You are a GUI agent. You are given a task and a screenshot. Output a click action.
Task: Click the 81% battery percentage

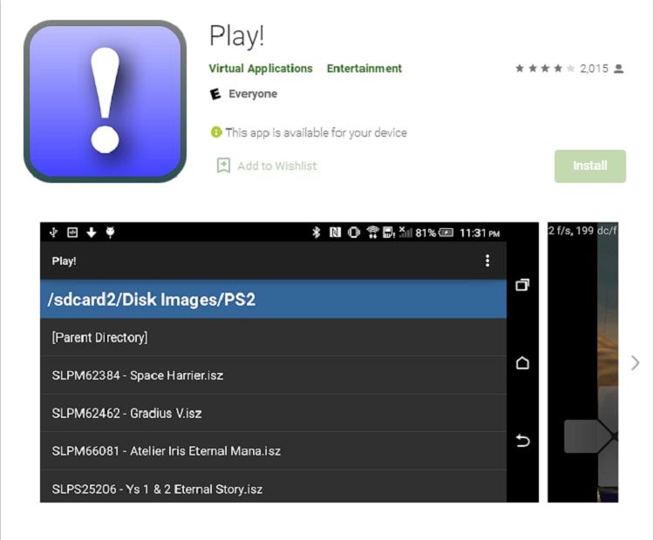[x=426, y=233]
